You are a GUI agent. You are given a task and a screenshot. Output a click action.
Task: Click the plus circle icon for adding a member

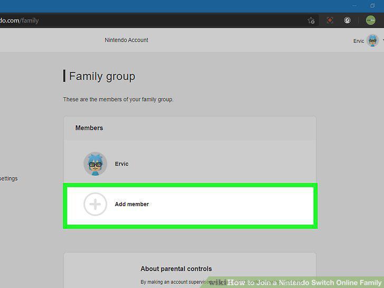click(x=95, y=204)
